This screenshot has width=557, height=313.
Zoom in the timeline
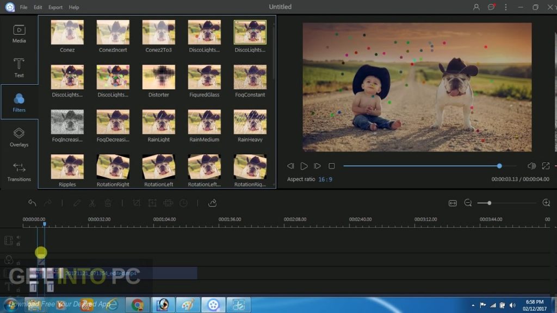pos(546,203)
